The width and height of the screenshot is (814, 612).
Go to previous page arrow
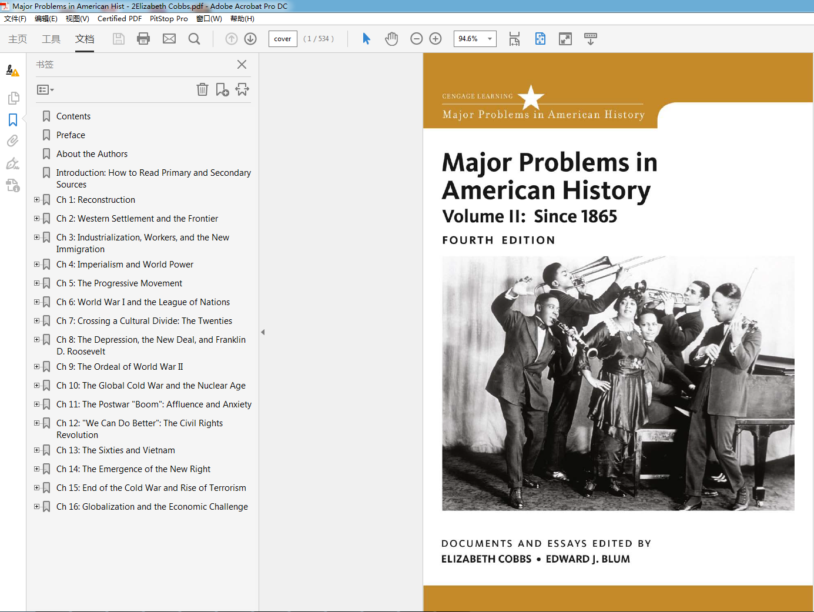[x=232, y=39]
